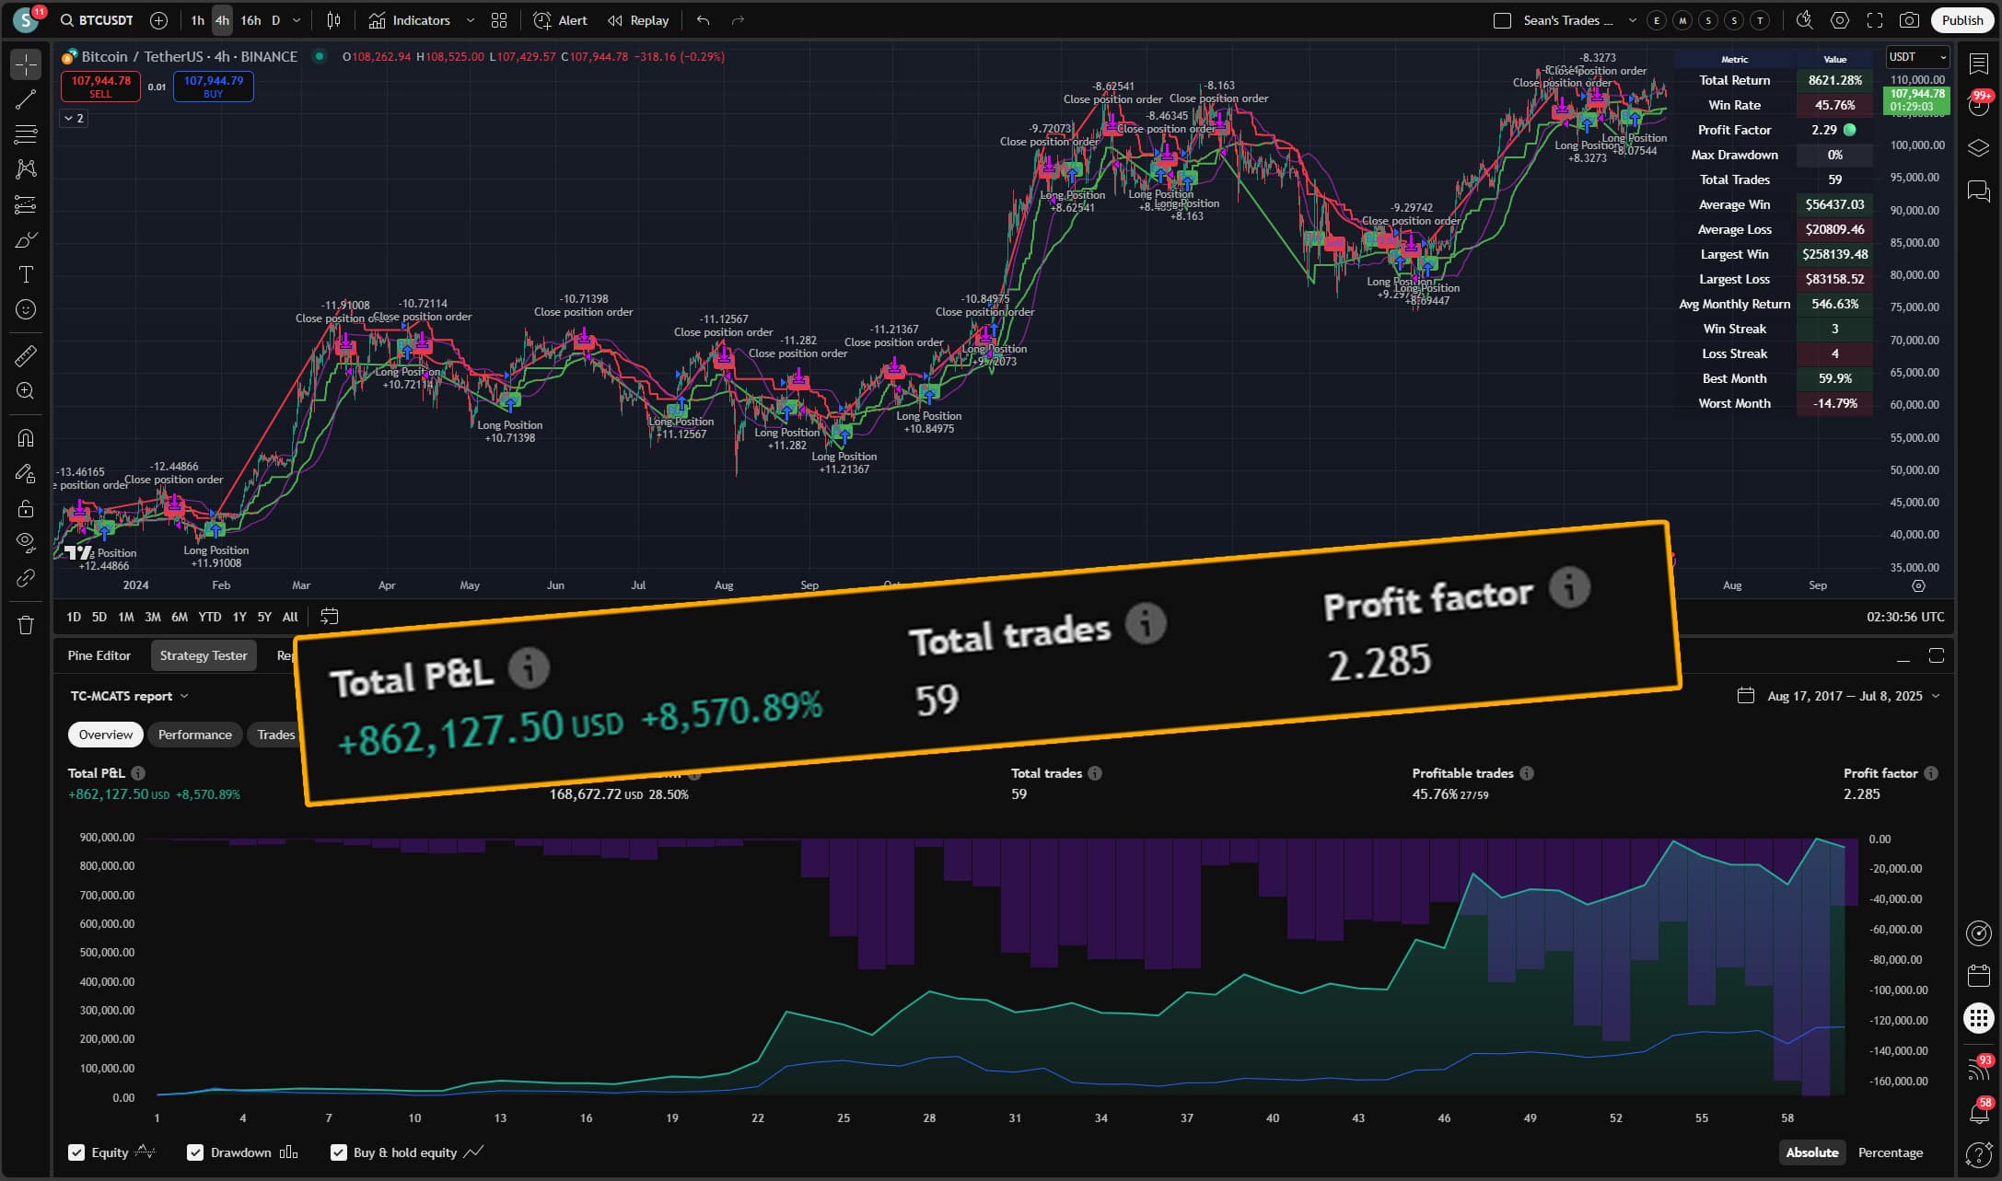Open the Performance tab
Image resolution: width=2002 pixels, height=1181 pixels.
(x=194, y=735)
